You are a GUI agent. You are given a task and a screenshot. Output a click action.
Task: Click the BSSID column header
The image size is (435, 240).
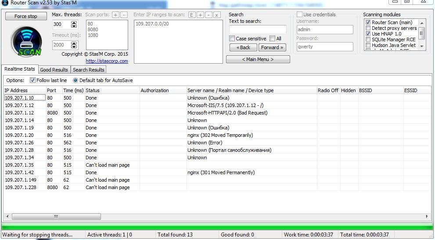381,90
